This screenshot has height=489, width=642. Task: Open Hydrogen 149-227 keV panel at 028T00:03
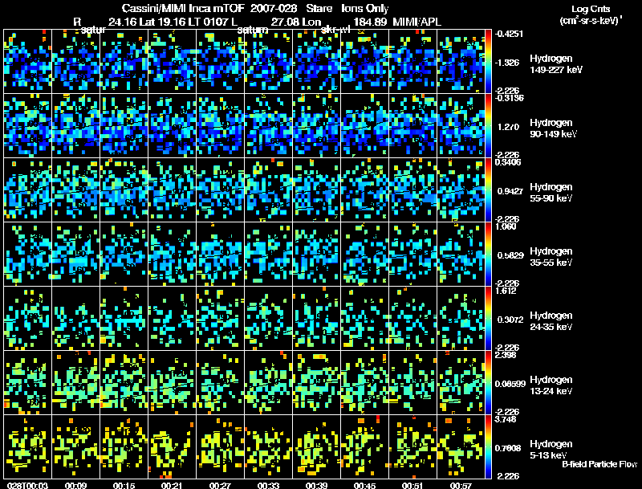pos(28,62)
